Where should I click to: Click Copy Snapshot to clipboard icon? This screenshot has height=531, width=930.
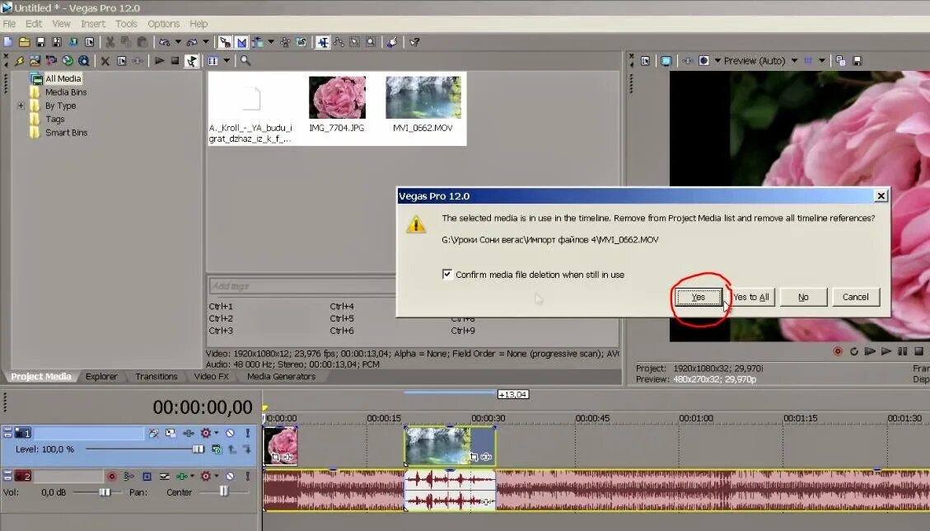[x=840, y=60]
